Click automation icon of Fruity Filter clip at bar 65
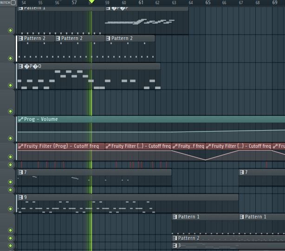Screen dimensions: 285x251 pos(208,146)
